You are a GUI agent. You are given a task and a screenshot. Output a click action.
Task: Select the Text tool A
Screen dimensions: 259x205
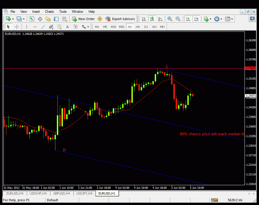tap(68, 27)
